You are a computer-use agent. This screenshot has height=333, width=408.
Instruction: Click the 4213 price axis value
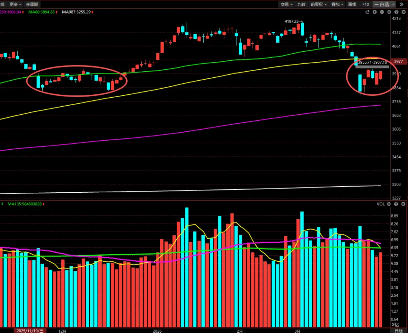pos(396,18)
